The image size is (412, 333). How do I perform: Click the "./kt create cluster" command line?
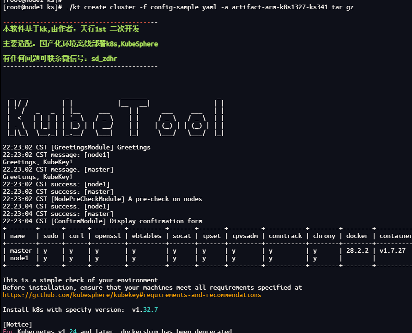(178, 7)
